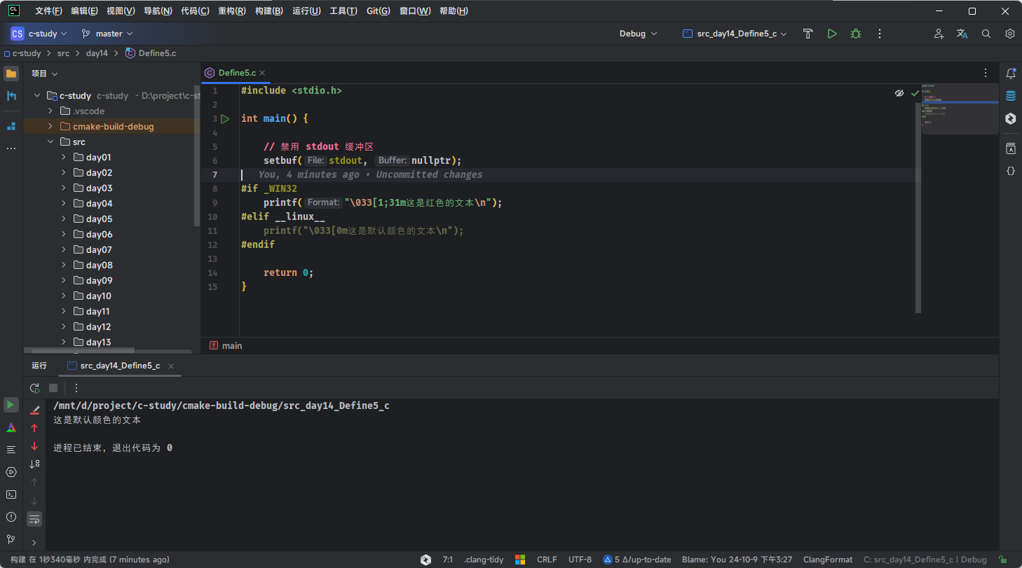Start debugging with the bug icon
The image size is (1022, 568).
[856, 34]
